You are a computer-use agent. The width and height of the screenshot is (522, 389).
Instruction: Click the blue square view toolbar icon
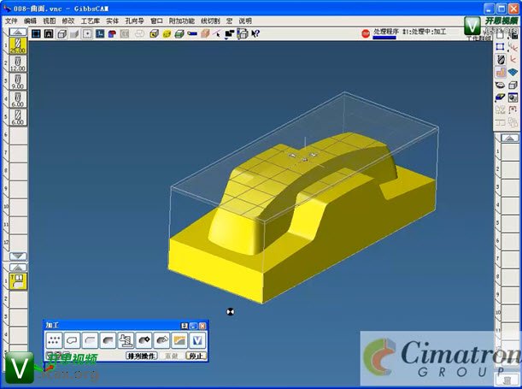[36, 33]
